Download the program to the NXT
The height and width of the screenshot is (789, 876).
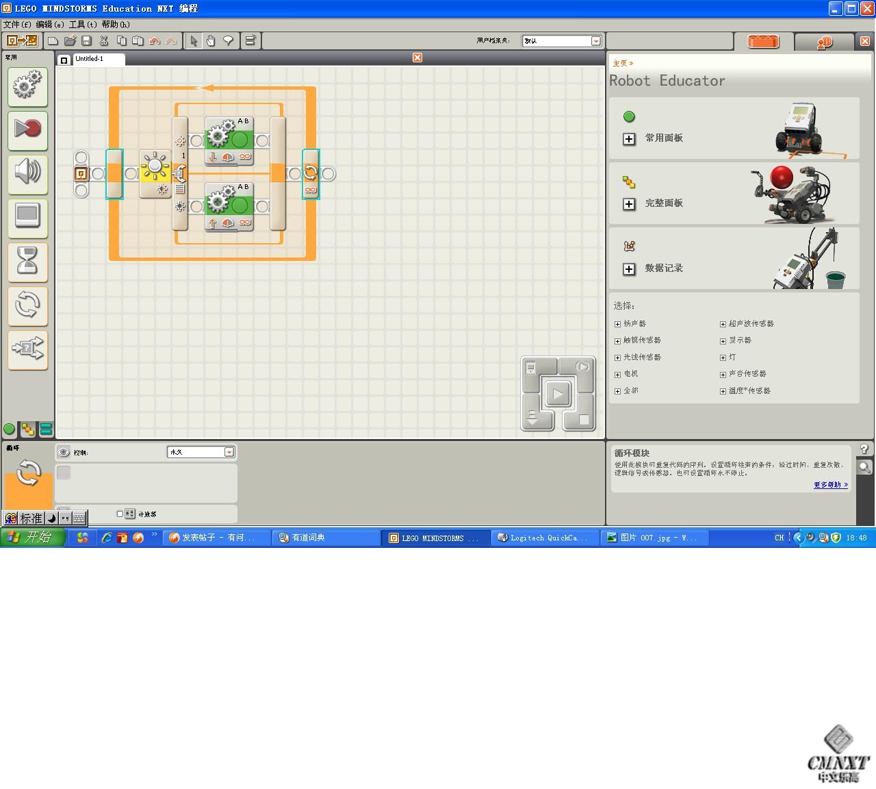(x=533, y=418)
